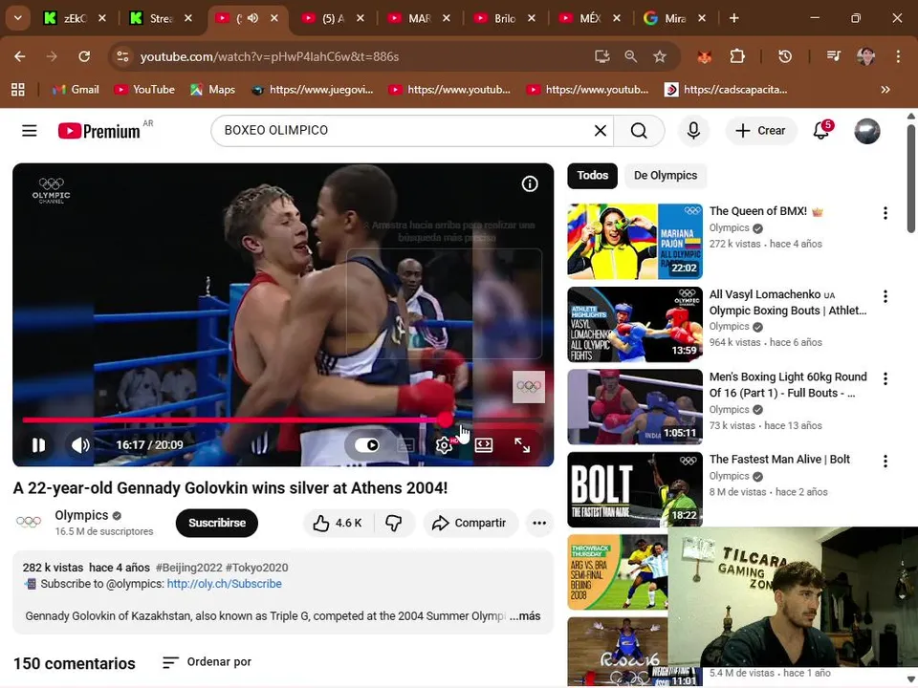The width and height of the screenshot is (918, 688).
Task: Open All Vasyl Lomachenko video title
Action: (x=787, y=303)
